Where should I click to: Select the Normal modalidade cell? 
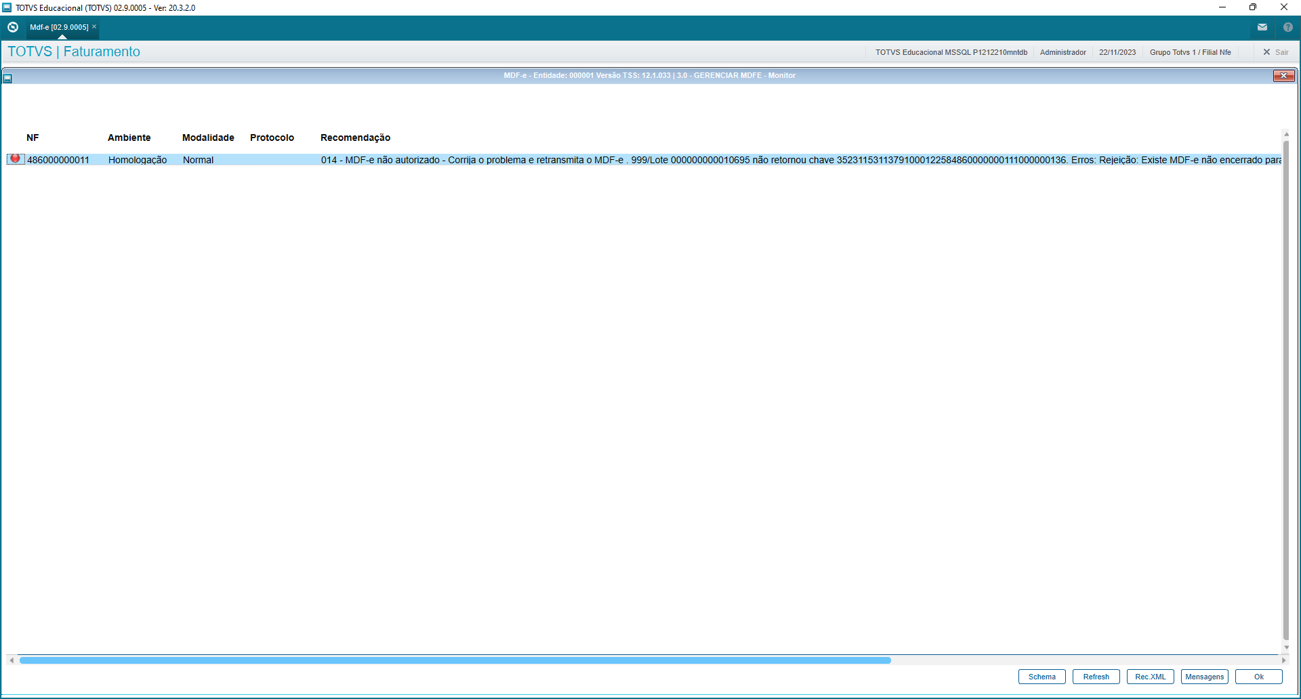tap(198, 160)
